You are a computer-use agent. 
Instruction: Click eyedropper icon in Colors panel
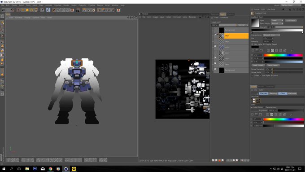(291, 115)
